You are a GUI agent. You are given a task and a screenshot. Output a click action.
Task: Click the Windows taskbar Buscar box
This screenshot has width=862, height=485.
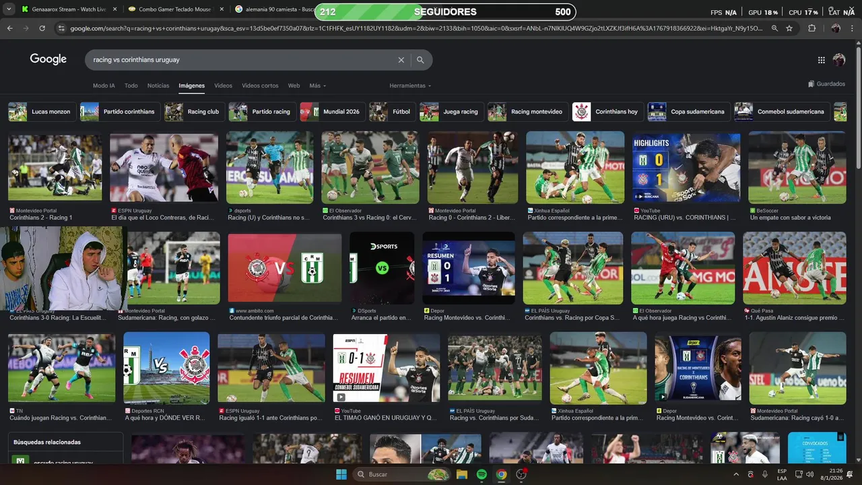coord(401,474)
